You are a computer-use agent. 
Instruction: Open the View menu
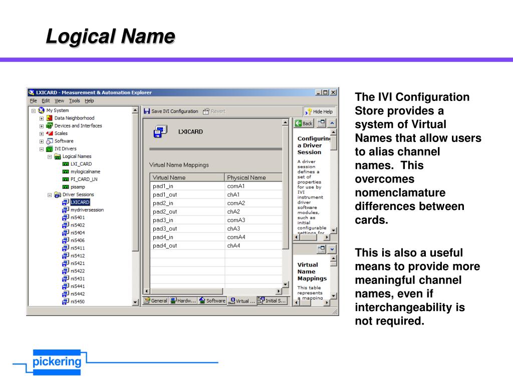click(59, 100)
